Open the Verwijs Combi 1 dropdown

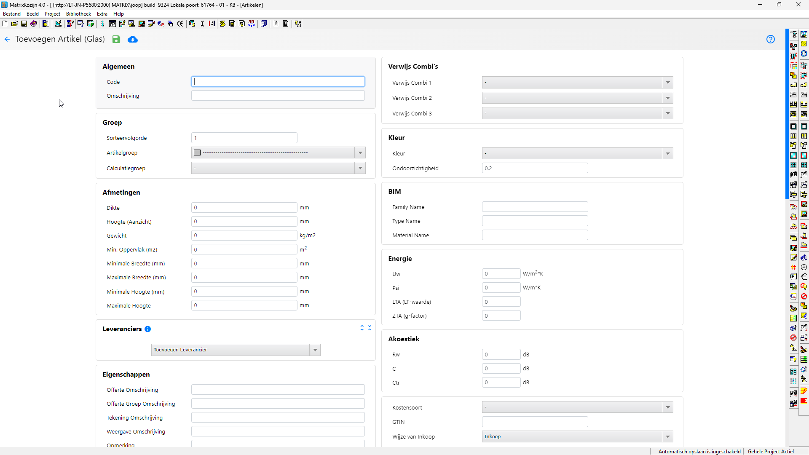click(667, 83)
